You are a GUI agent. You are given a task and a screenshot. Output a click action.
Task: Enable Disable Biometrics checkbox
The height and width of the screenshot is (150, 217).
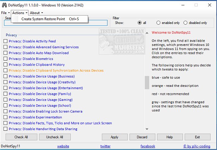tap(5, 59)
